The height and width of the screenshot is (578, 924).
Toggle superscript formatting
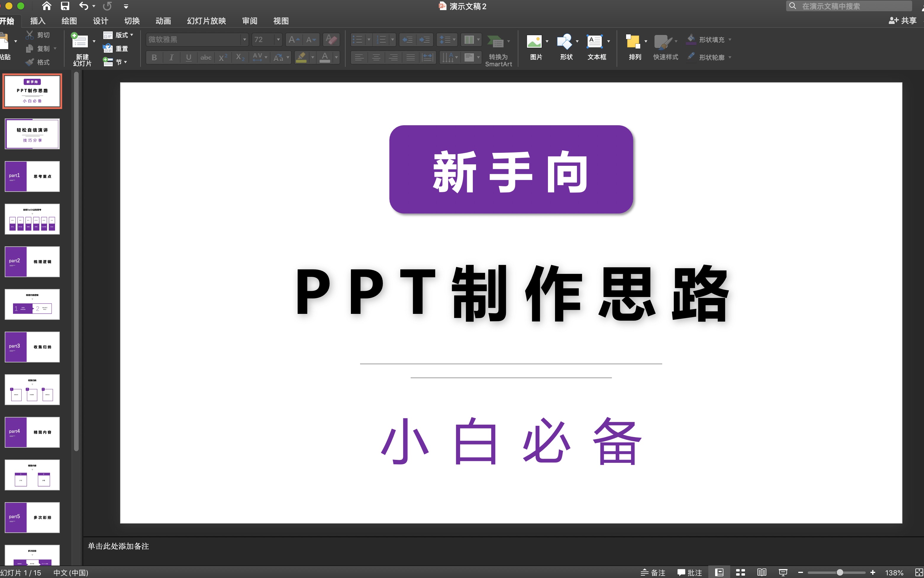pos(223,57)
